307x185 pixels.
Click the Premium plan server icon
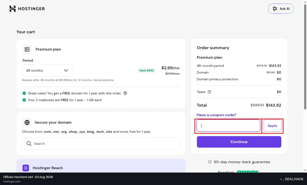[x=27, y=49]
